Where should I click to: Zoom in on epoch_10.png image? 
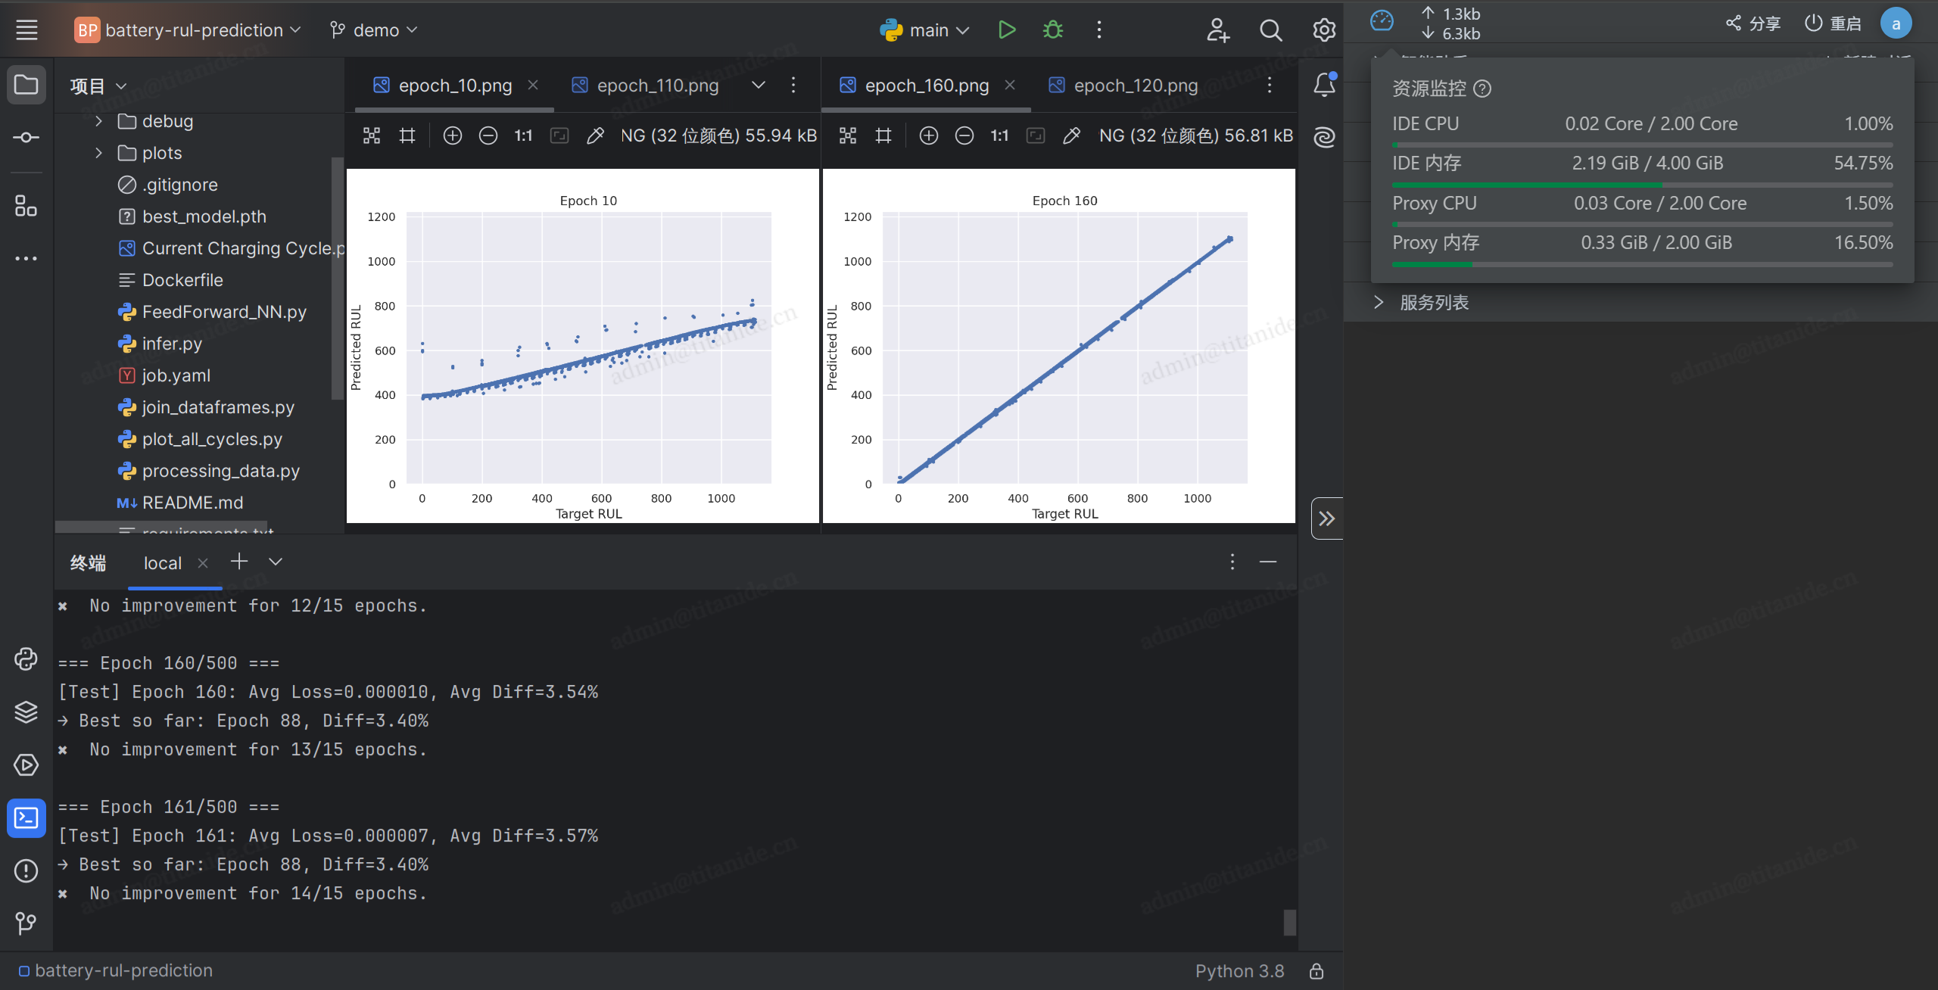pyautogui.click(x=452, y=135)
